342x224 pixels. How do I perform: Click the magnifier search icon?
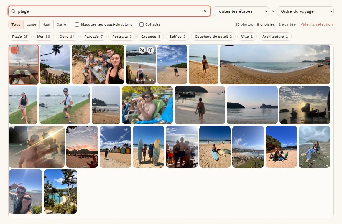(x=14, y=11)
